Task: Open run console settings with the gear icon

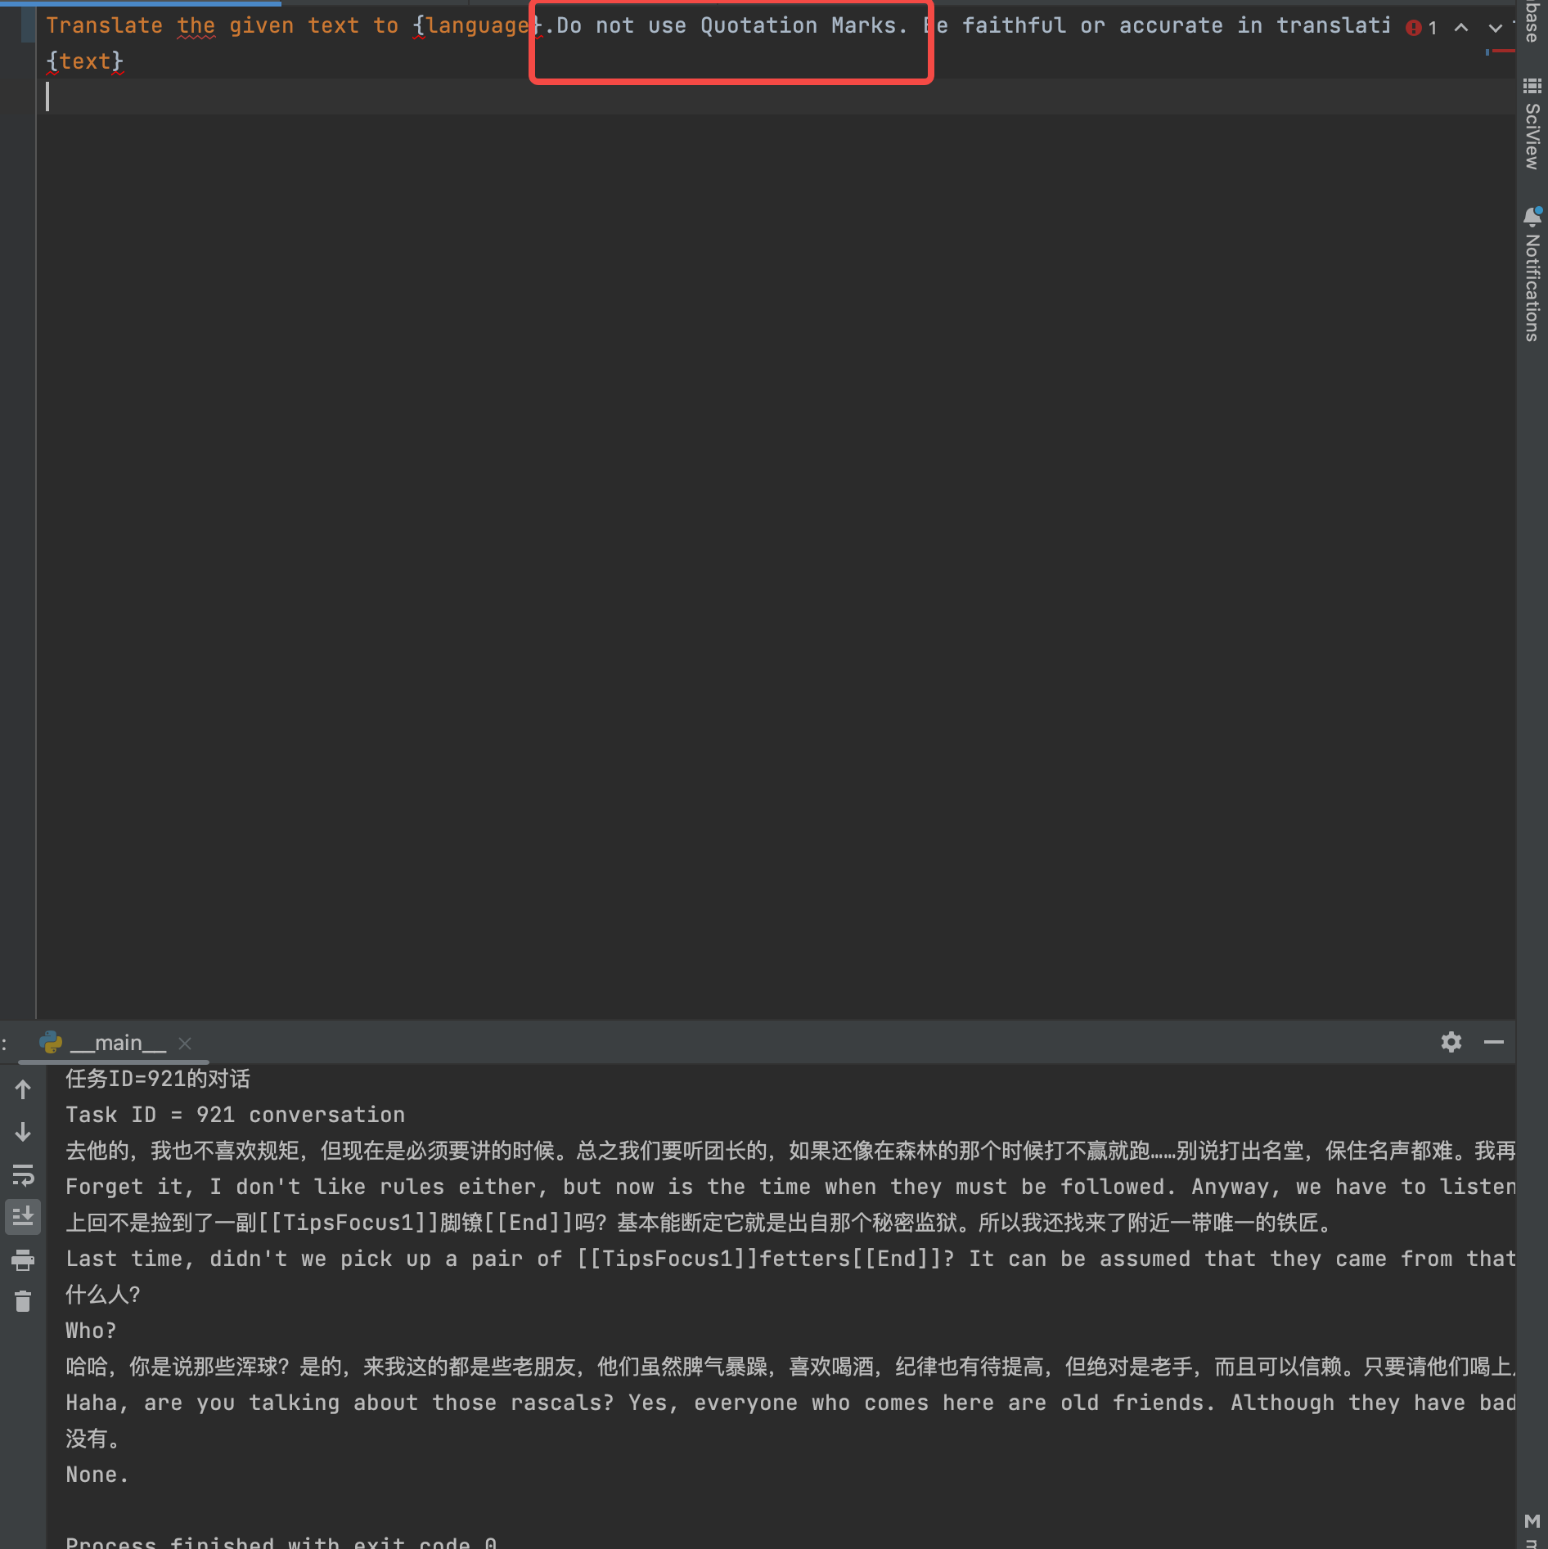Action: 1451,1042
